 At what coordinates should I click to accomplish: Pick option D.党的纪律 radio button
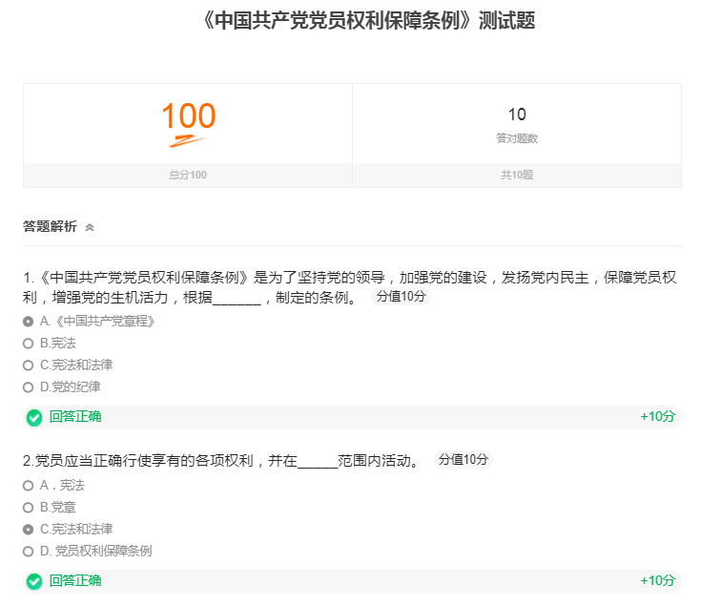coord(29,387)
